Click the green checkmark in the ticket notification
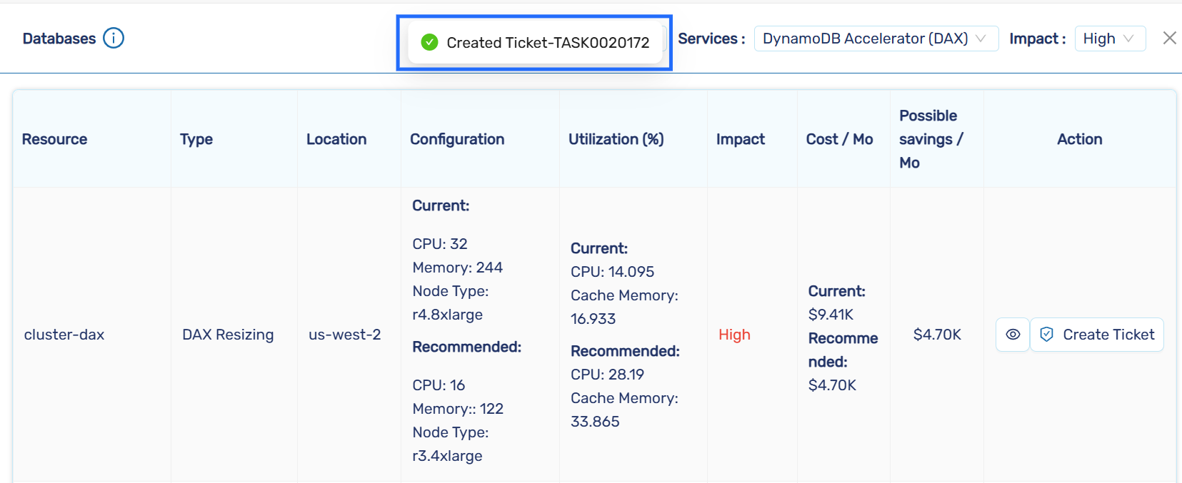1182x483 pixels. [x=429, y=43]
